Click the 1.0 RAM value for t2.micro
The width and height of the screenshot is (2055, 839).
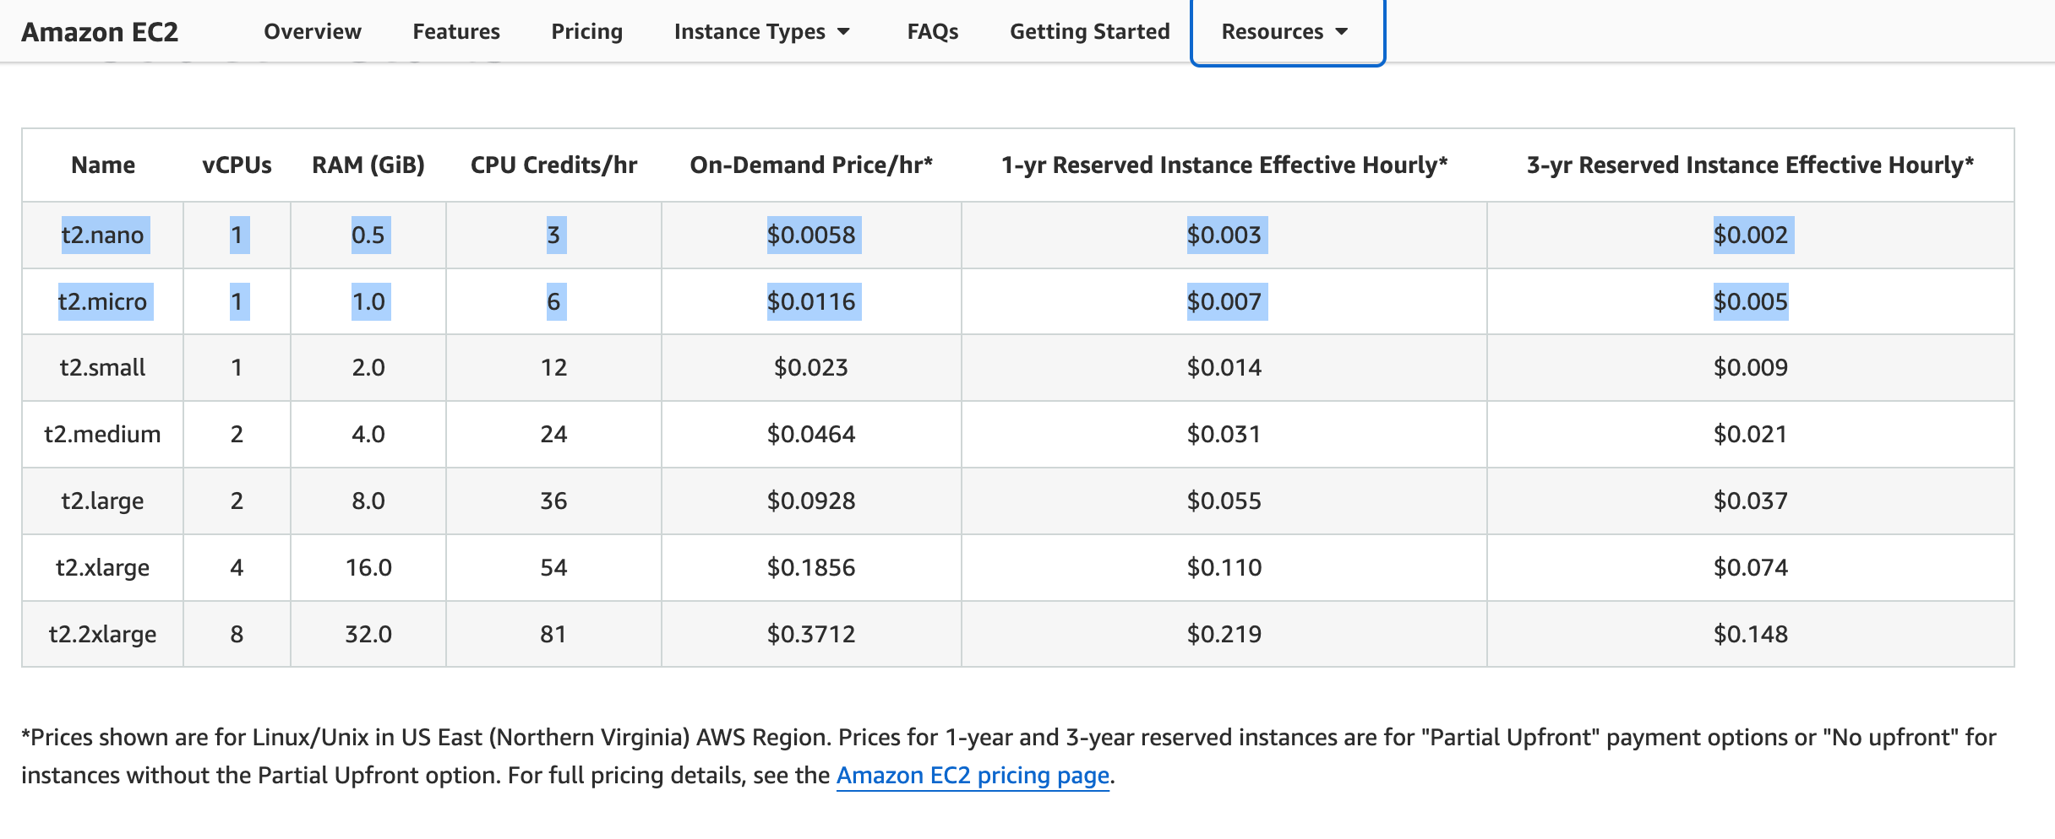click(x=368, y=301)
